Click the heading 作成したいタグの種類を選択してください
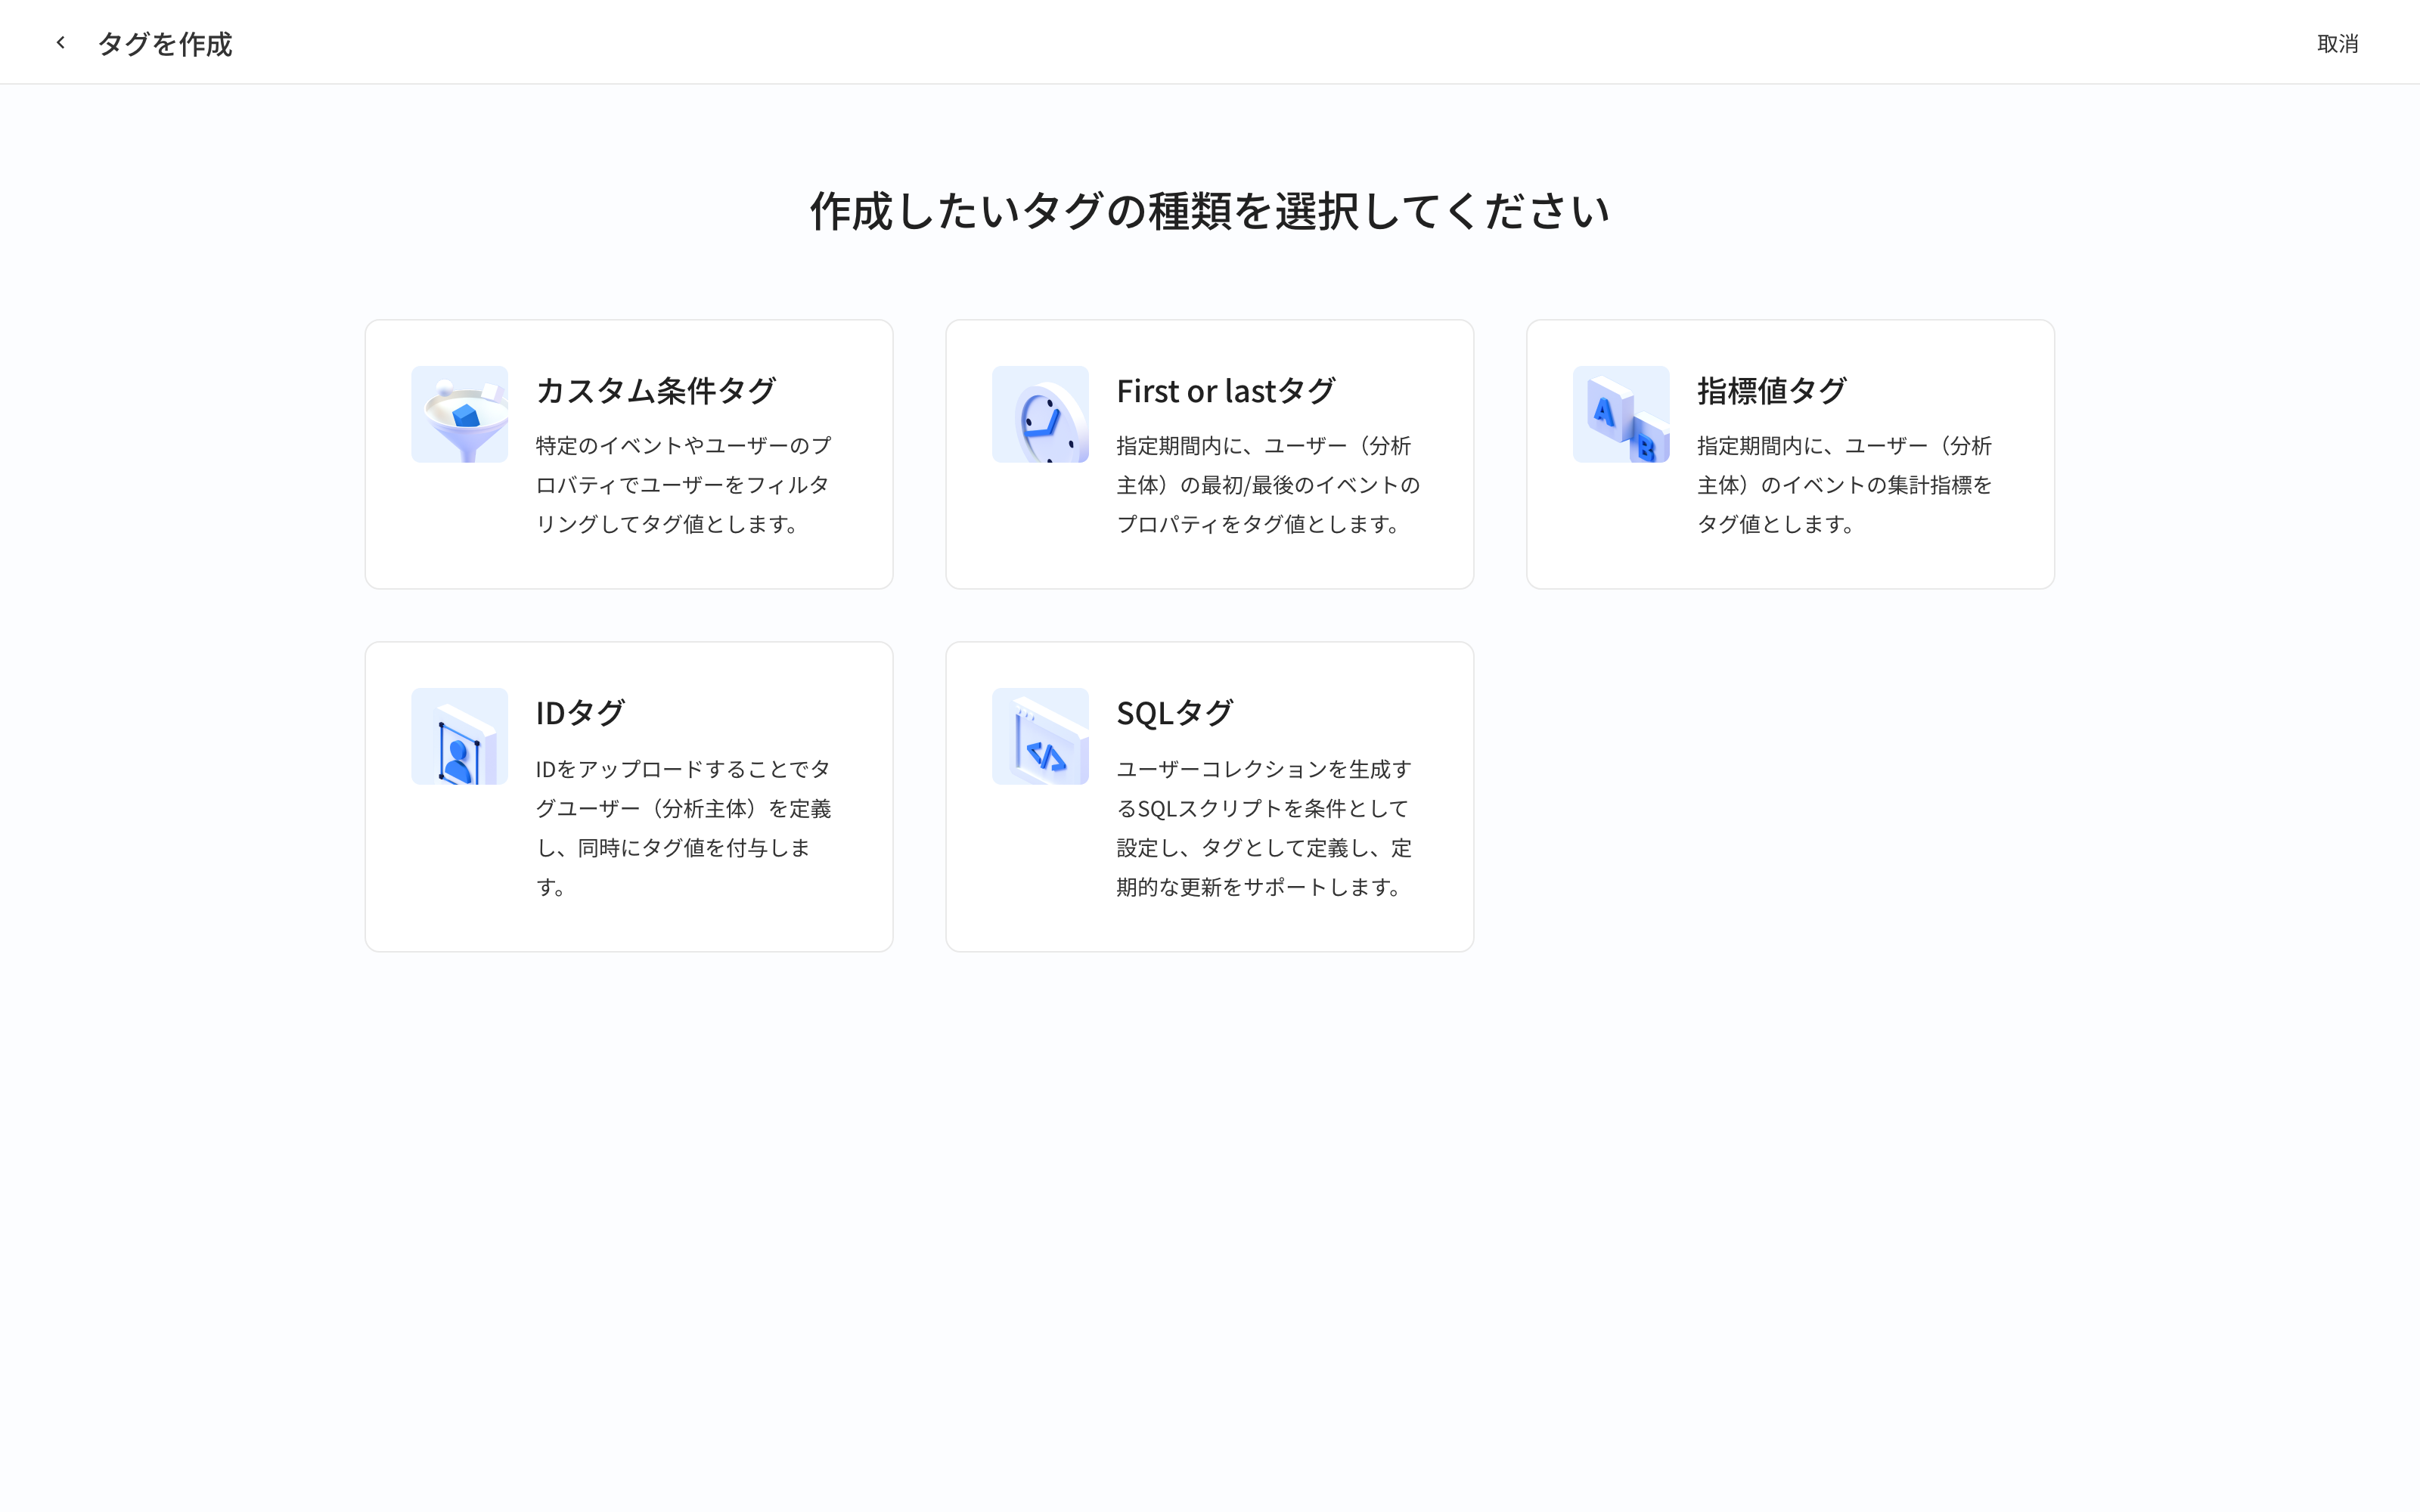This screenshot has height=1512, width=2420. (x=1210, y=211)
